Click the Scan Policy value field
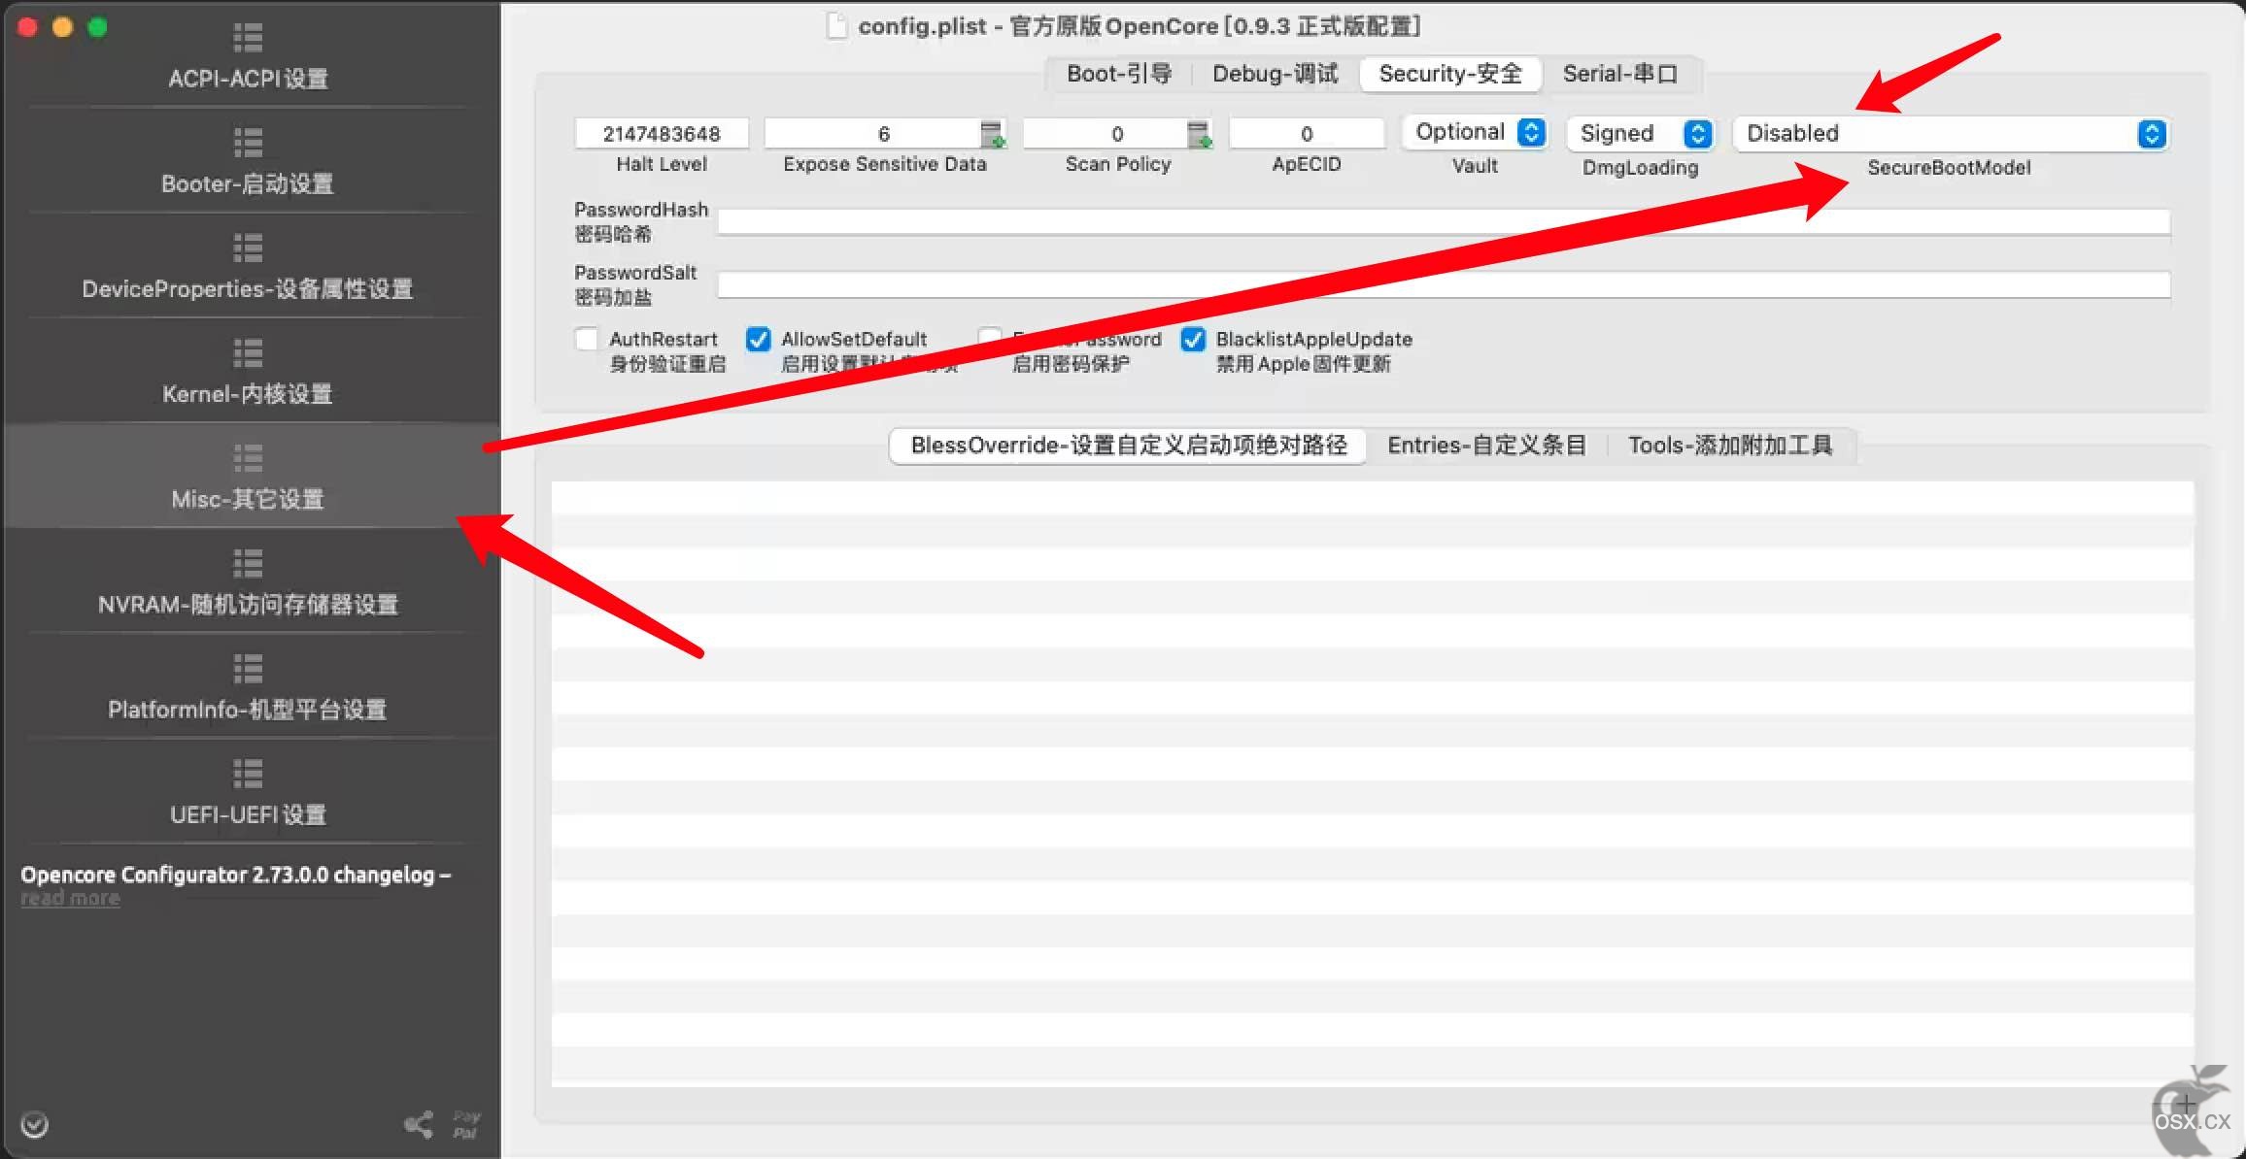The image size is (2246, 1159). click(1105, 134)
